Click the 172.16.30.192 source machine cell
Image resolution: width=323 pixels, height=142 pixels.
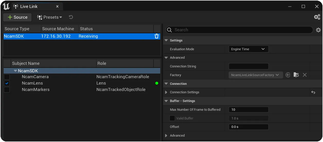tap(56, 36)
